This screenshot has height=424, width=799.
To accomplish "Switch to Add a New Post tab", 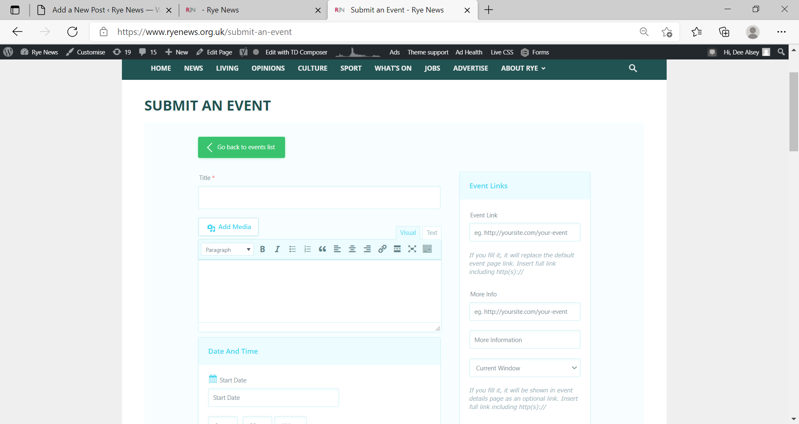I will [100, 10].
